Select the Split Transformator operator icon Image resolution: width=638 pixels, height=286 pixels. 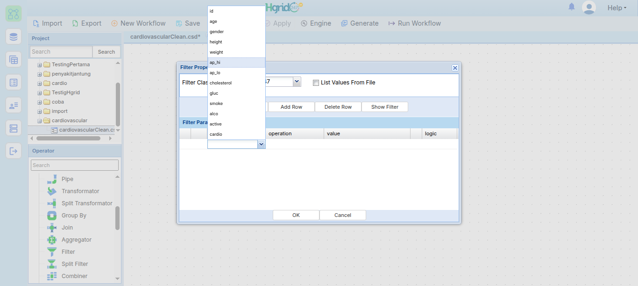pyautogui.click(x=52, y=203)
